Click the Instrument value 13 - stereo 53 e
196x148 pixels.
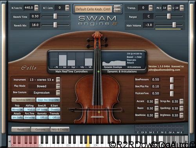coord(42,80)
